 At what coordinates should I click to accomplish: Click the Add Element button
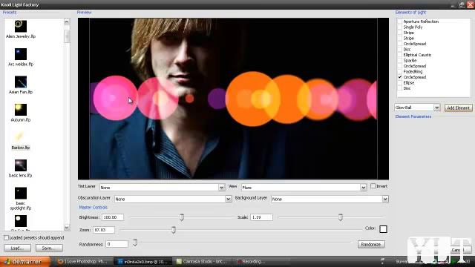point(459,108)
